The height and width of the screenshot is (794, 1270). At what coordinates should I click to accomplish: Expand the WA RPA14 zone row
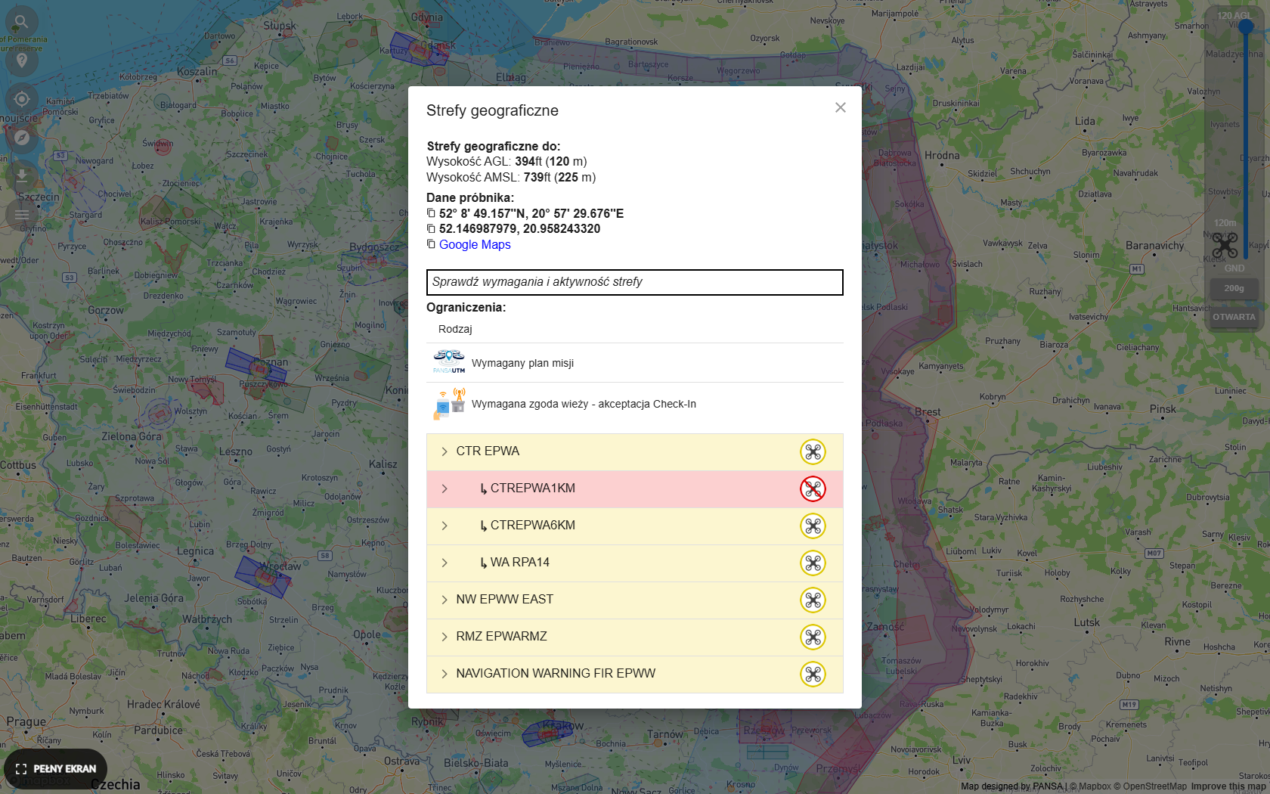[x=444, y=563]
